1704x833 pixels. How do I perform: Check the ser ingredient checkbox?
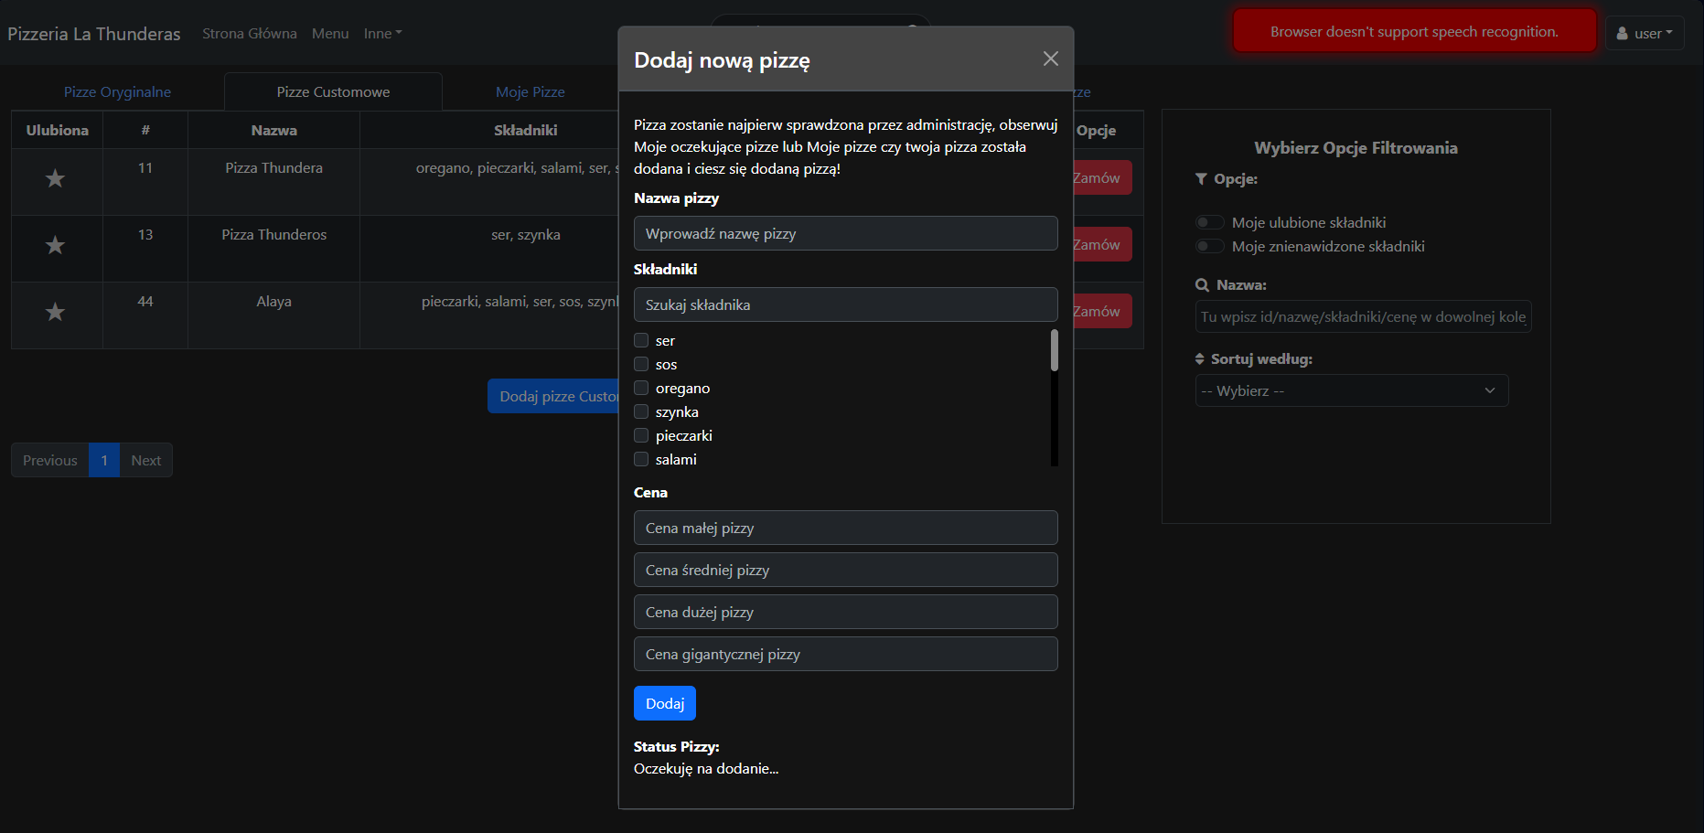641,340
